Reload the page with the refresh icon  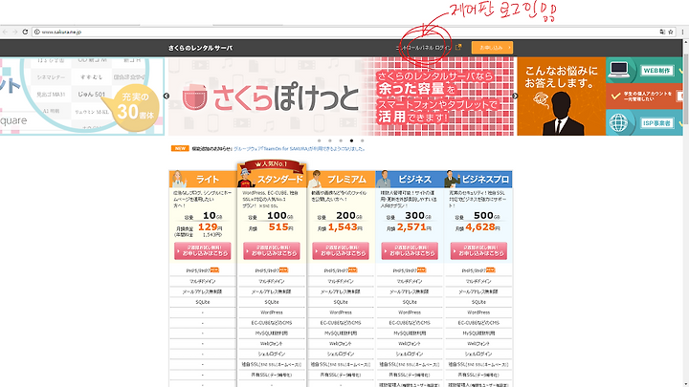click(25, 32)
